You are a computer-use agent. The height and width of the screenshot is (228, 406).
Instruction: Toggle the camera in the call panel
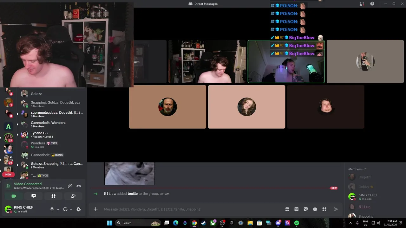coord(14,196)
